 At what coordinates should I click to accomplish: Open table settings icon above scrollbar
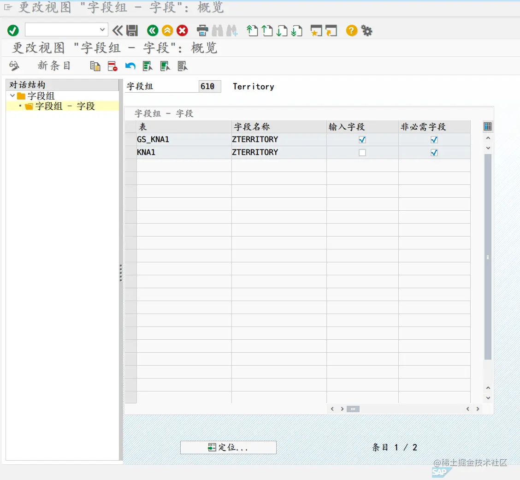pyautogui.click(x=488, y=126)
